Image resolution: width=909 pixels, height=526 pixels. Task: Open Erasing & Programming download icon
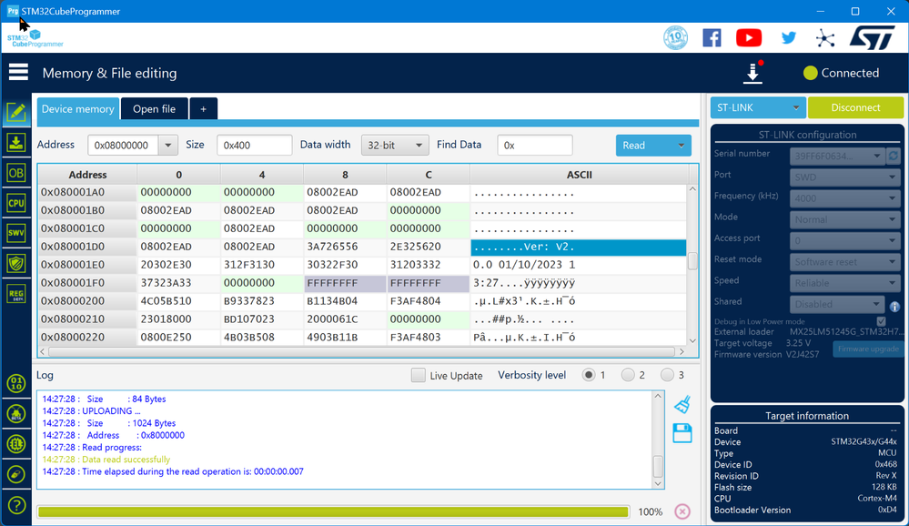point(16,142)
